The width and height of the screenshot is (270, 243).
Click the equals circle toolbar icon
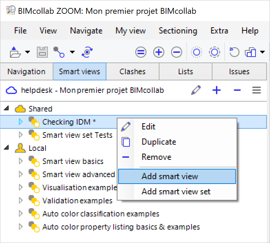pos(141,52)
